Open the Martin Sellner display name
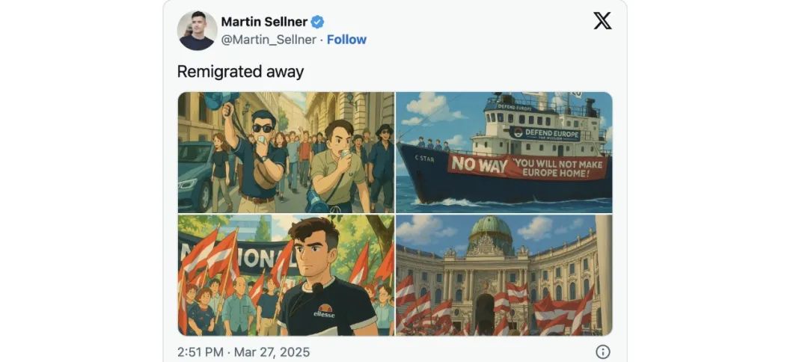 click(x=264, y=22)
